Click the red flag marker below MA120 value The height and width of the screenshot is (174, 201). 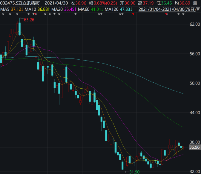click(x=133, y=15)
